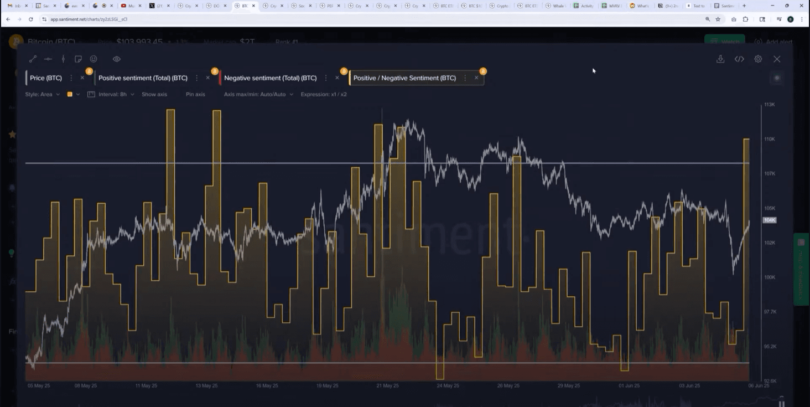Viewport: 810px width, 407px height.
Task: Toggle drawings visibility with eye icon
Action: 116,59
